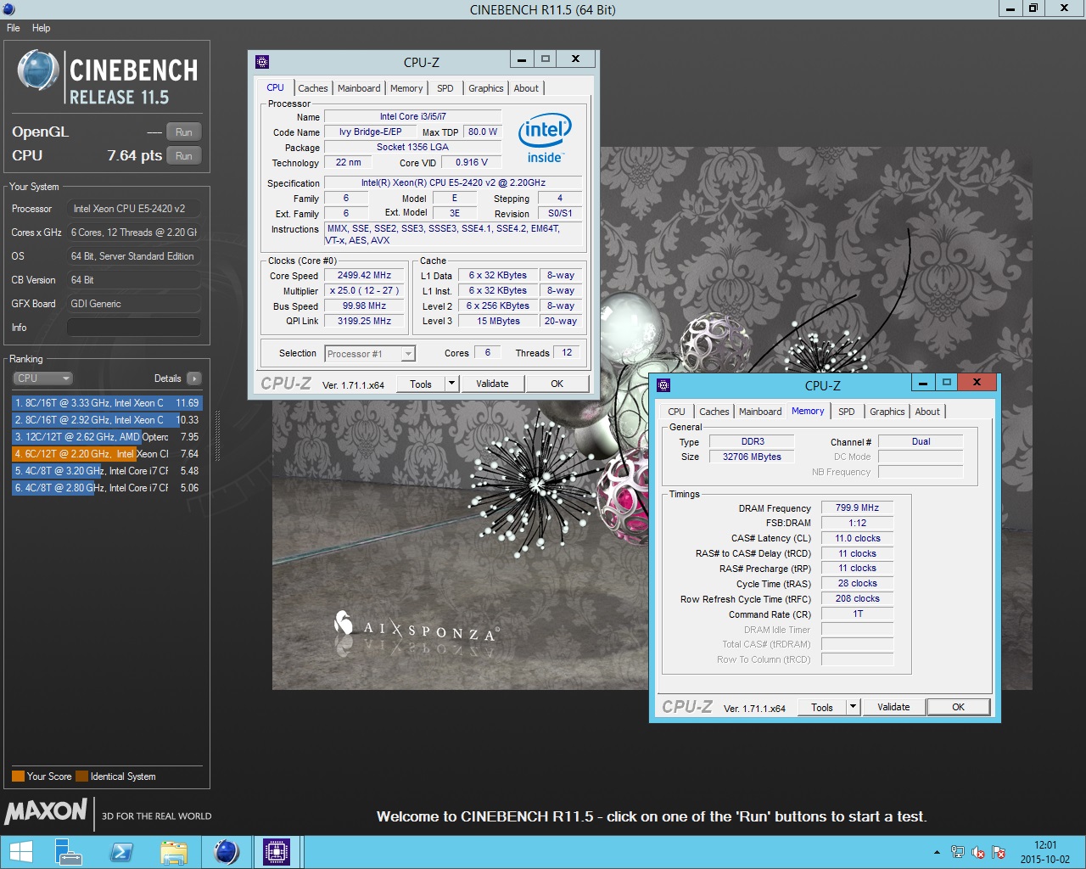Click the Processor field Intel Xeon CPU E5-2420 v2
Screen dimensions: 1086x869
point(134,209)
